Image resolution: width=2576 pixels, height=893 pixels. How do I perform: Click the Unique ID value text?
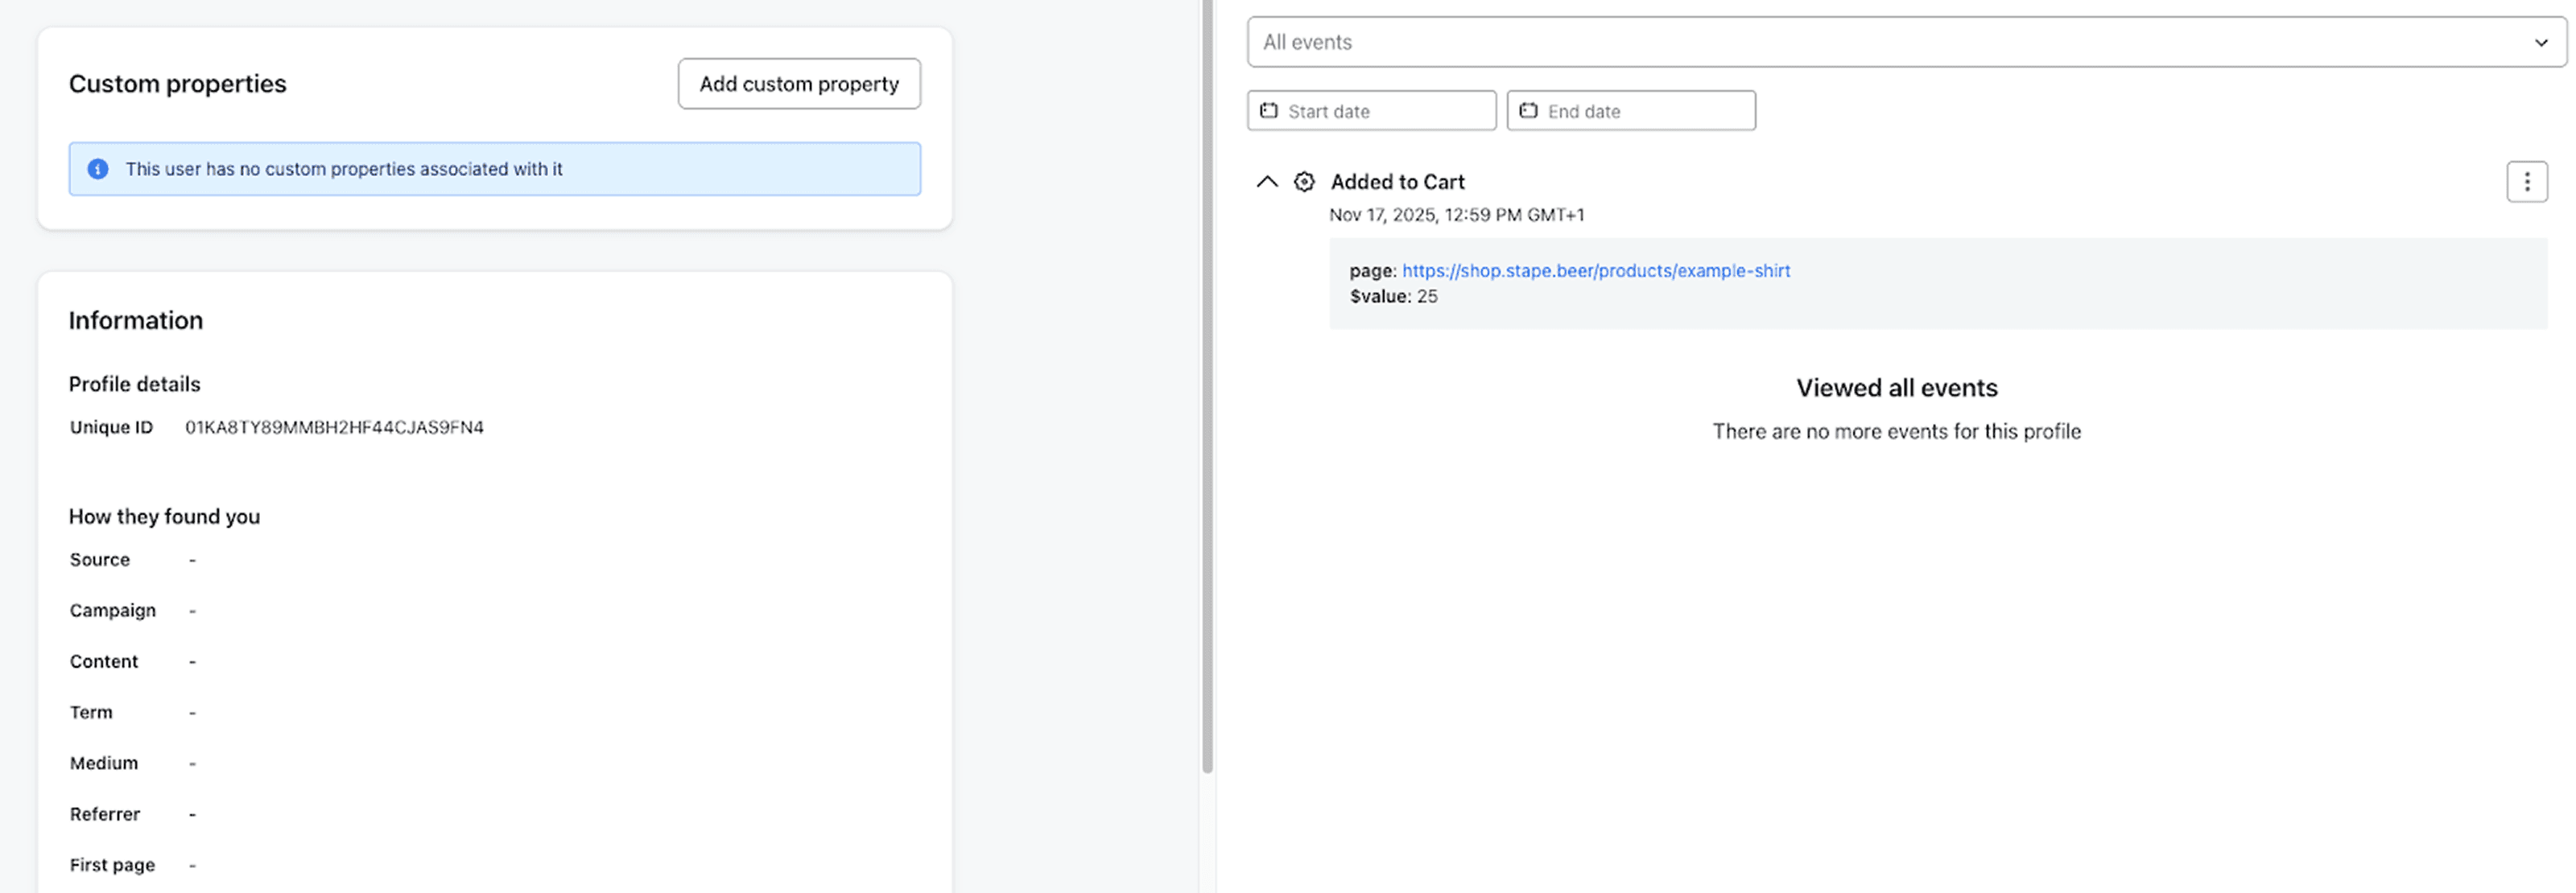click(x=334, y=427)
